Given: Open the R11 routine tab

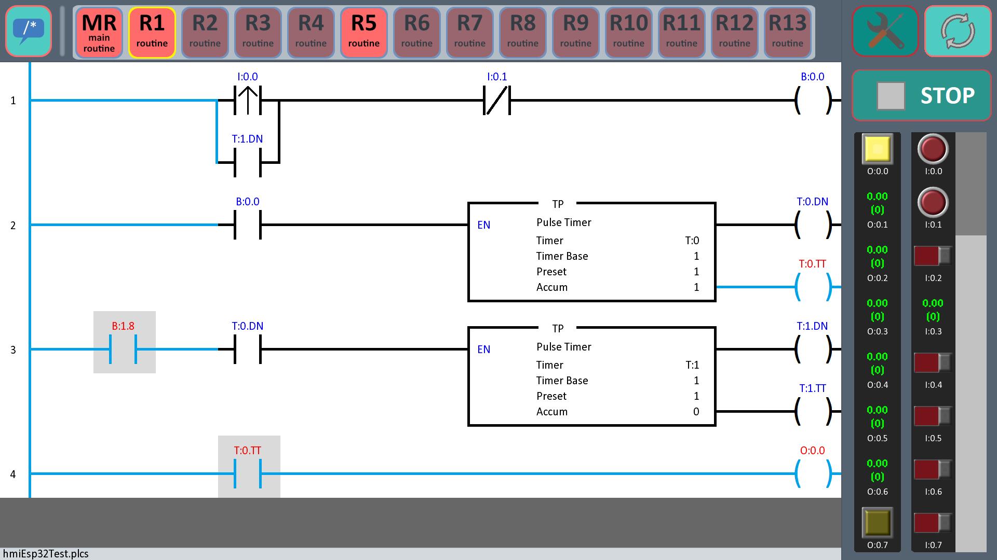Looking at the screenshot, I should 682,33.
